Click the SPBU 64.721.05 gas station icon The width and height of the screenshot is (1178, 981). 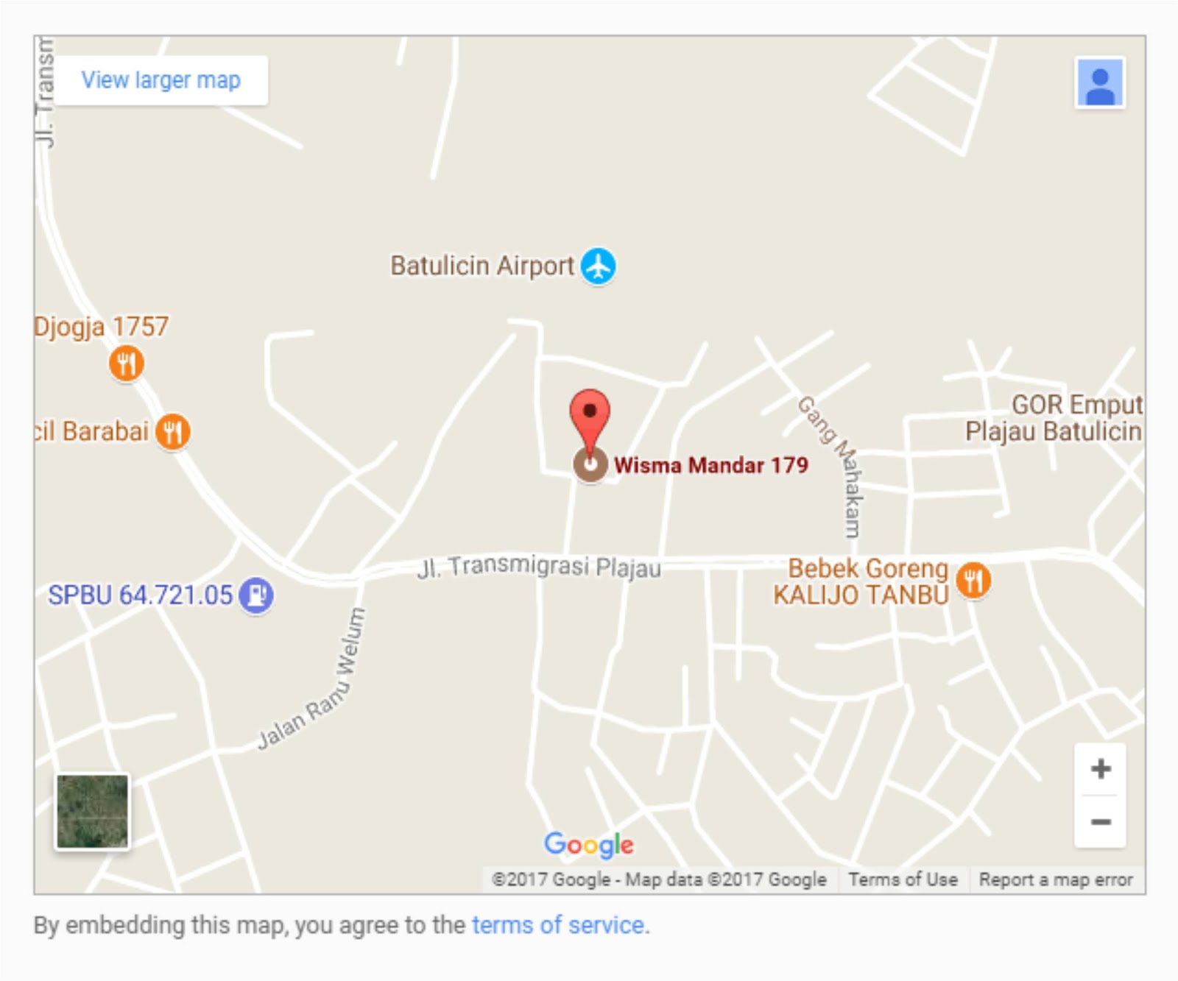(256, 595)
